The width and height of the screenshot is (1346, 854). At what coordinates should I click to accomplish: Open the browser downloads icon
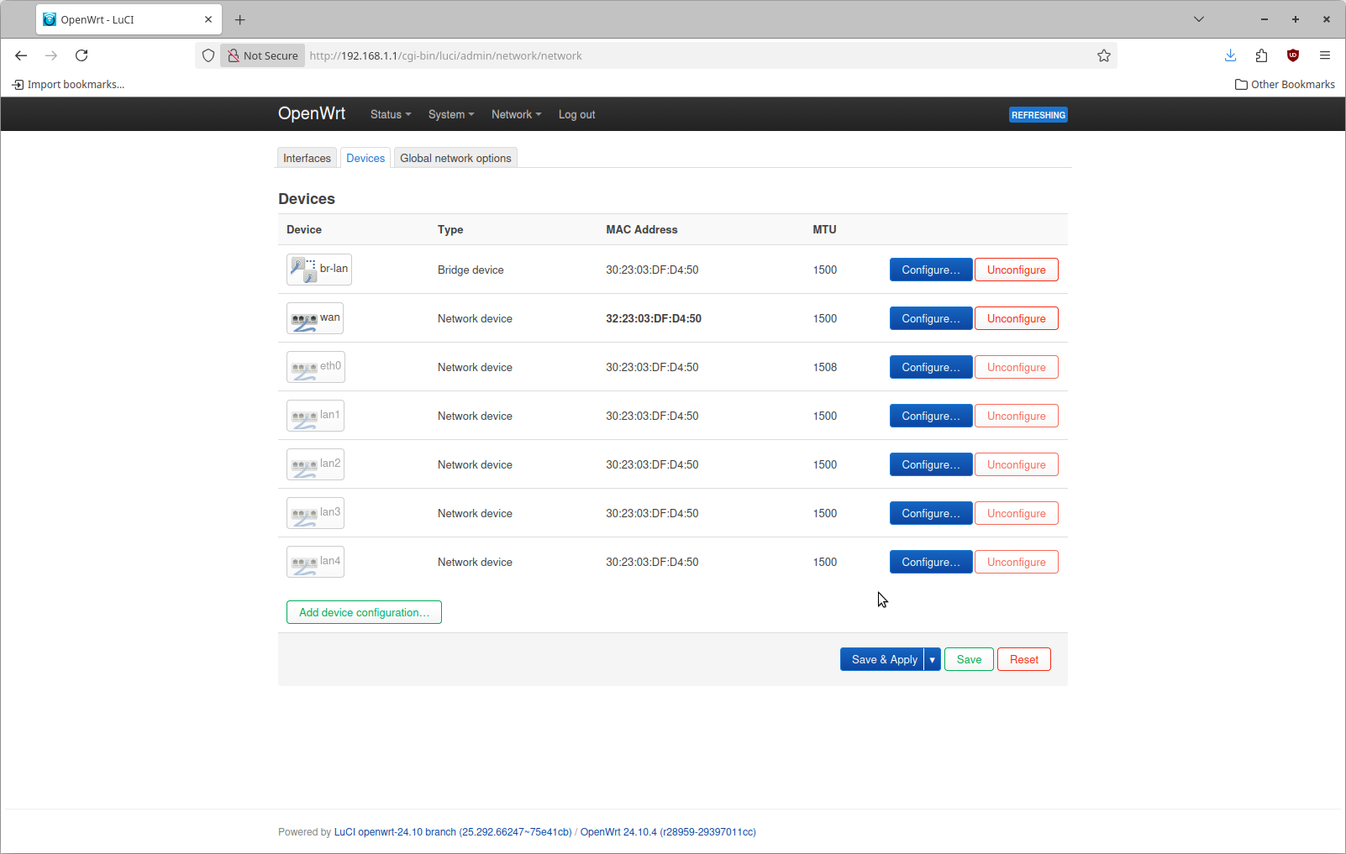1230,55
